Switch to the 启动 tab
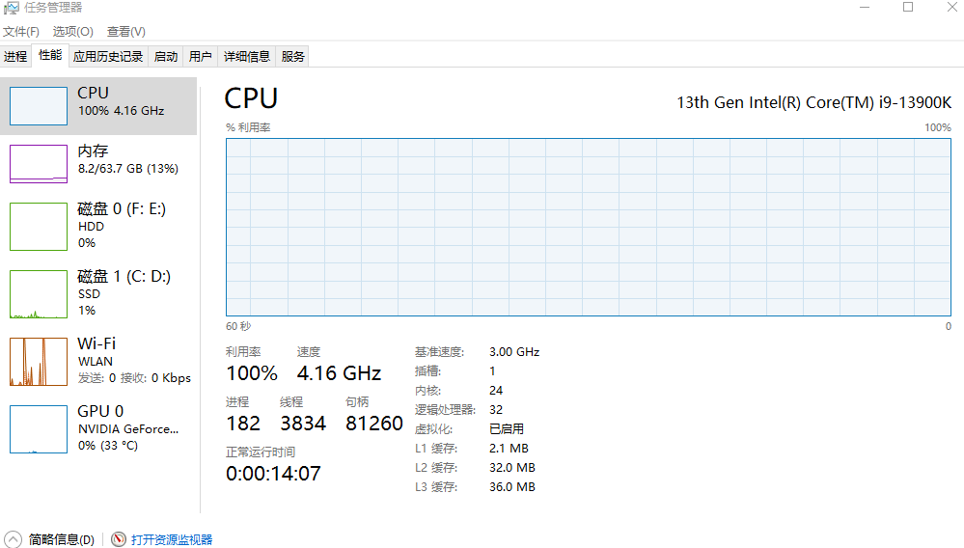The image size is (964, 548). [166, 57]
